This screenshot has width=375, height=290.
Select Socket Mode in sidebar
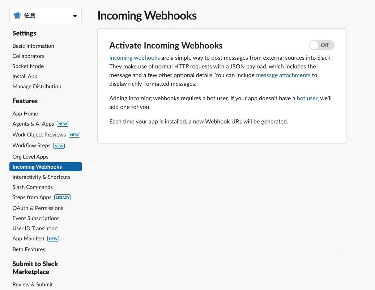28,66
